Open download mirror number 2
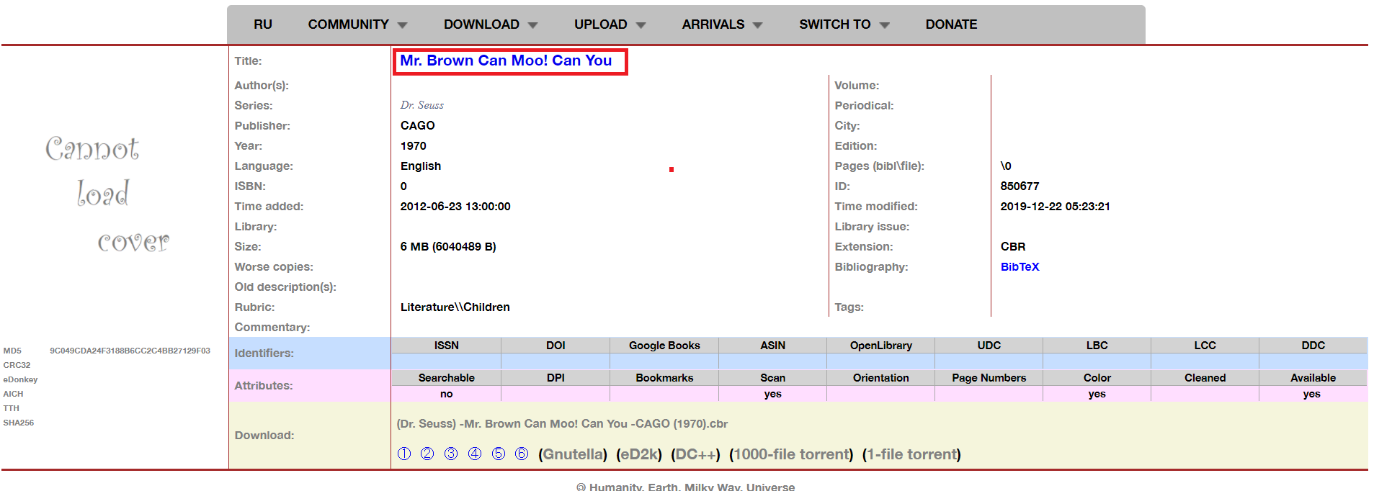This screenshot has height=491, width=1374. click(427, 454)
